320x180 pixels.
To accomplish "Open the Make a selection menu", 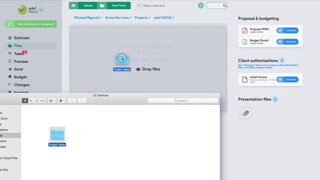I will click(x=151, y=5).
